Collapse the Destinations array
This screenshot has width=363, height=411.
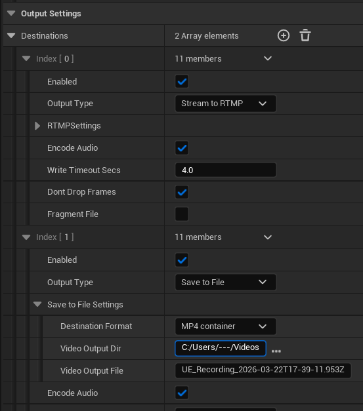[x=11, y=35]
